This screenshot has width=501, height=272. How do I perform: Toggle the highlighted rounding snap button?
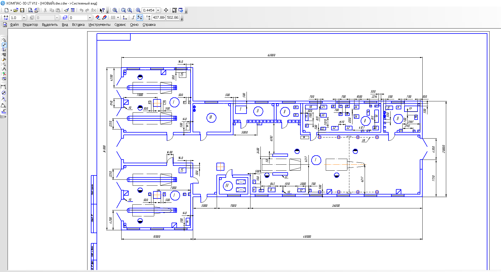pos(139,18)
